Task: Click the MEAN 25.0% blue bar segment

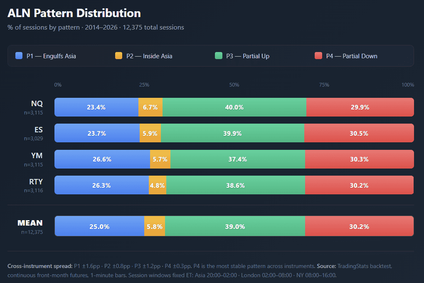Action: tap(100, 226)
